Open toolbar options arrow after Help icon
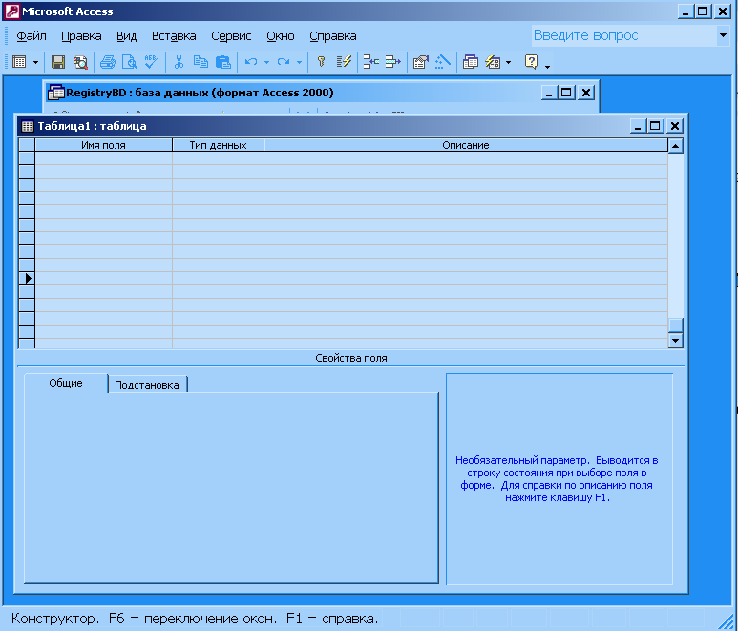 tap(547, 67)
